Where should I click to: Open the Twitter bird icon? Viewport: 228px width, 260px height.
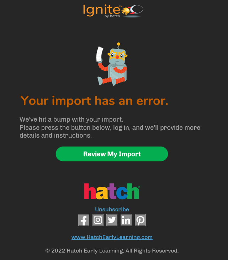click(112, 220)
